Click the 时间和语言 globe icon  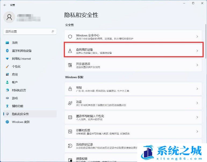[x=7, y=90]
